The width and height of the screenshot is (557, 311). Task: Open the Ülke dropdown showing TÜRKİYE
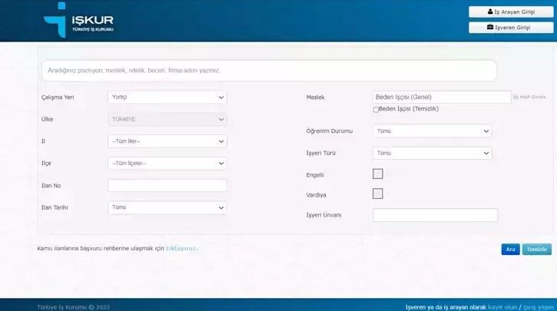[x=167, y=119]
